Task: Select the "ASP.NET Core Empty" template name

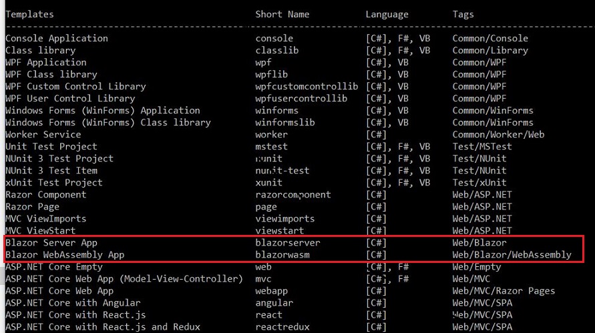Action: [x=54, y=267]
